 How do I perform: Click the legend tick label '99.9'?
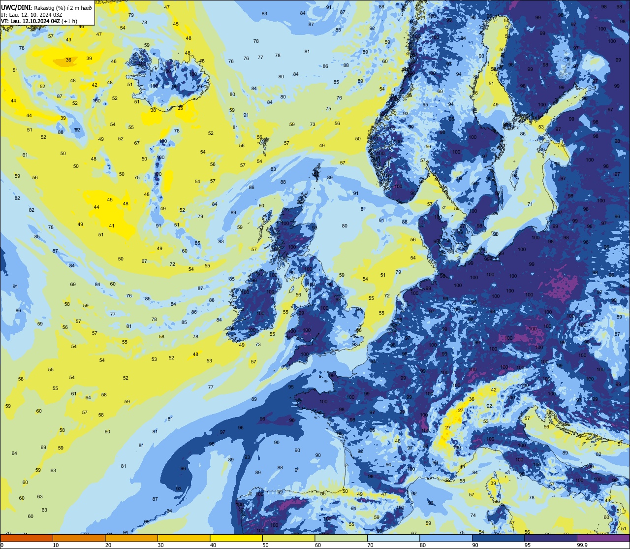582,545
